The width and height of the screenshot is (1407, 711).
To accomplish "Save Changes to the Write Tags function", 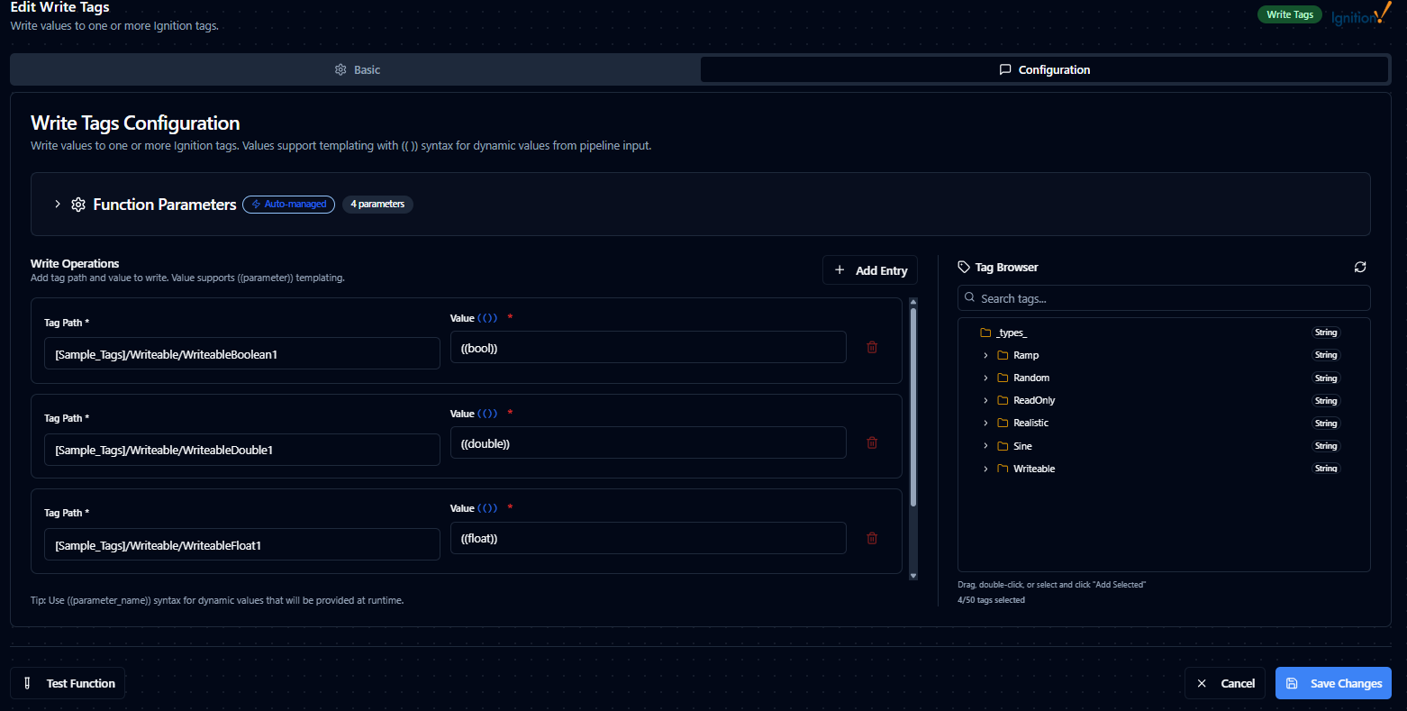I will pos(1333,683).
